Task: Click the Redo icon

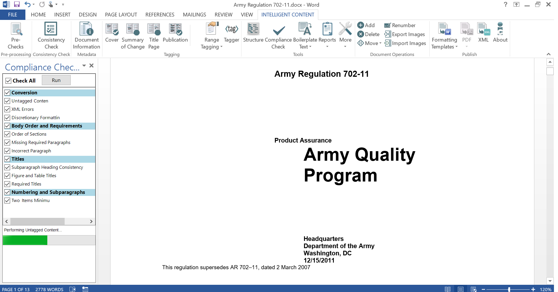Action: point(42,4)
